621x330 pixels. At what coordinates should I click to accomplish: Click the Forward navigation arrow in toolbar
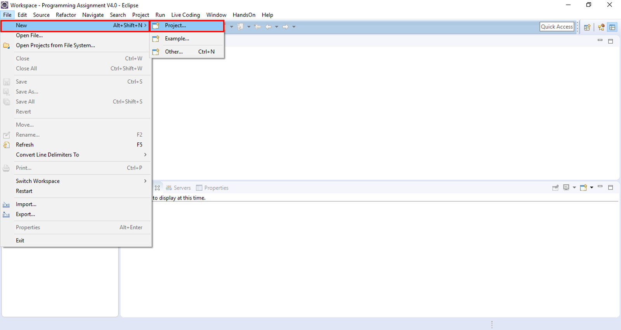tap(285, 27)
